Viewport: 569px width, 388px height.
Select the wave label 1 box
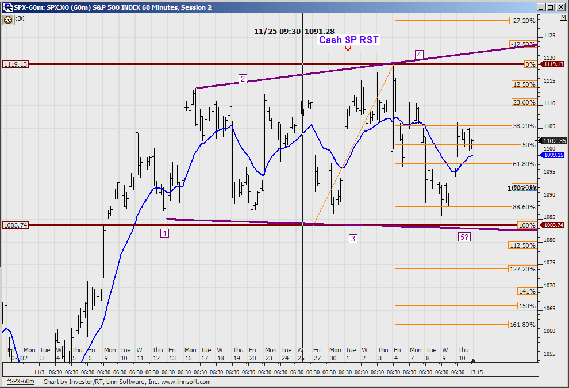click(x=165, y=233)
